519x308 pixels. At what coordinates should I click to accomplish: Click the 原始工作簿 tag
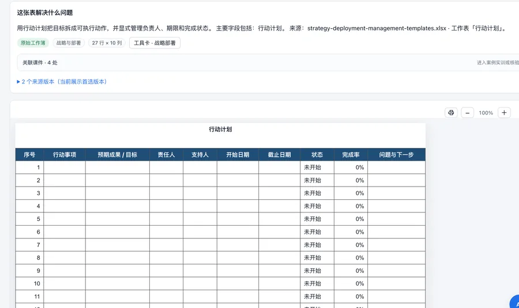pos(33,43)
